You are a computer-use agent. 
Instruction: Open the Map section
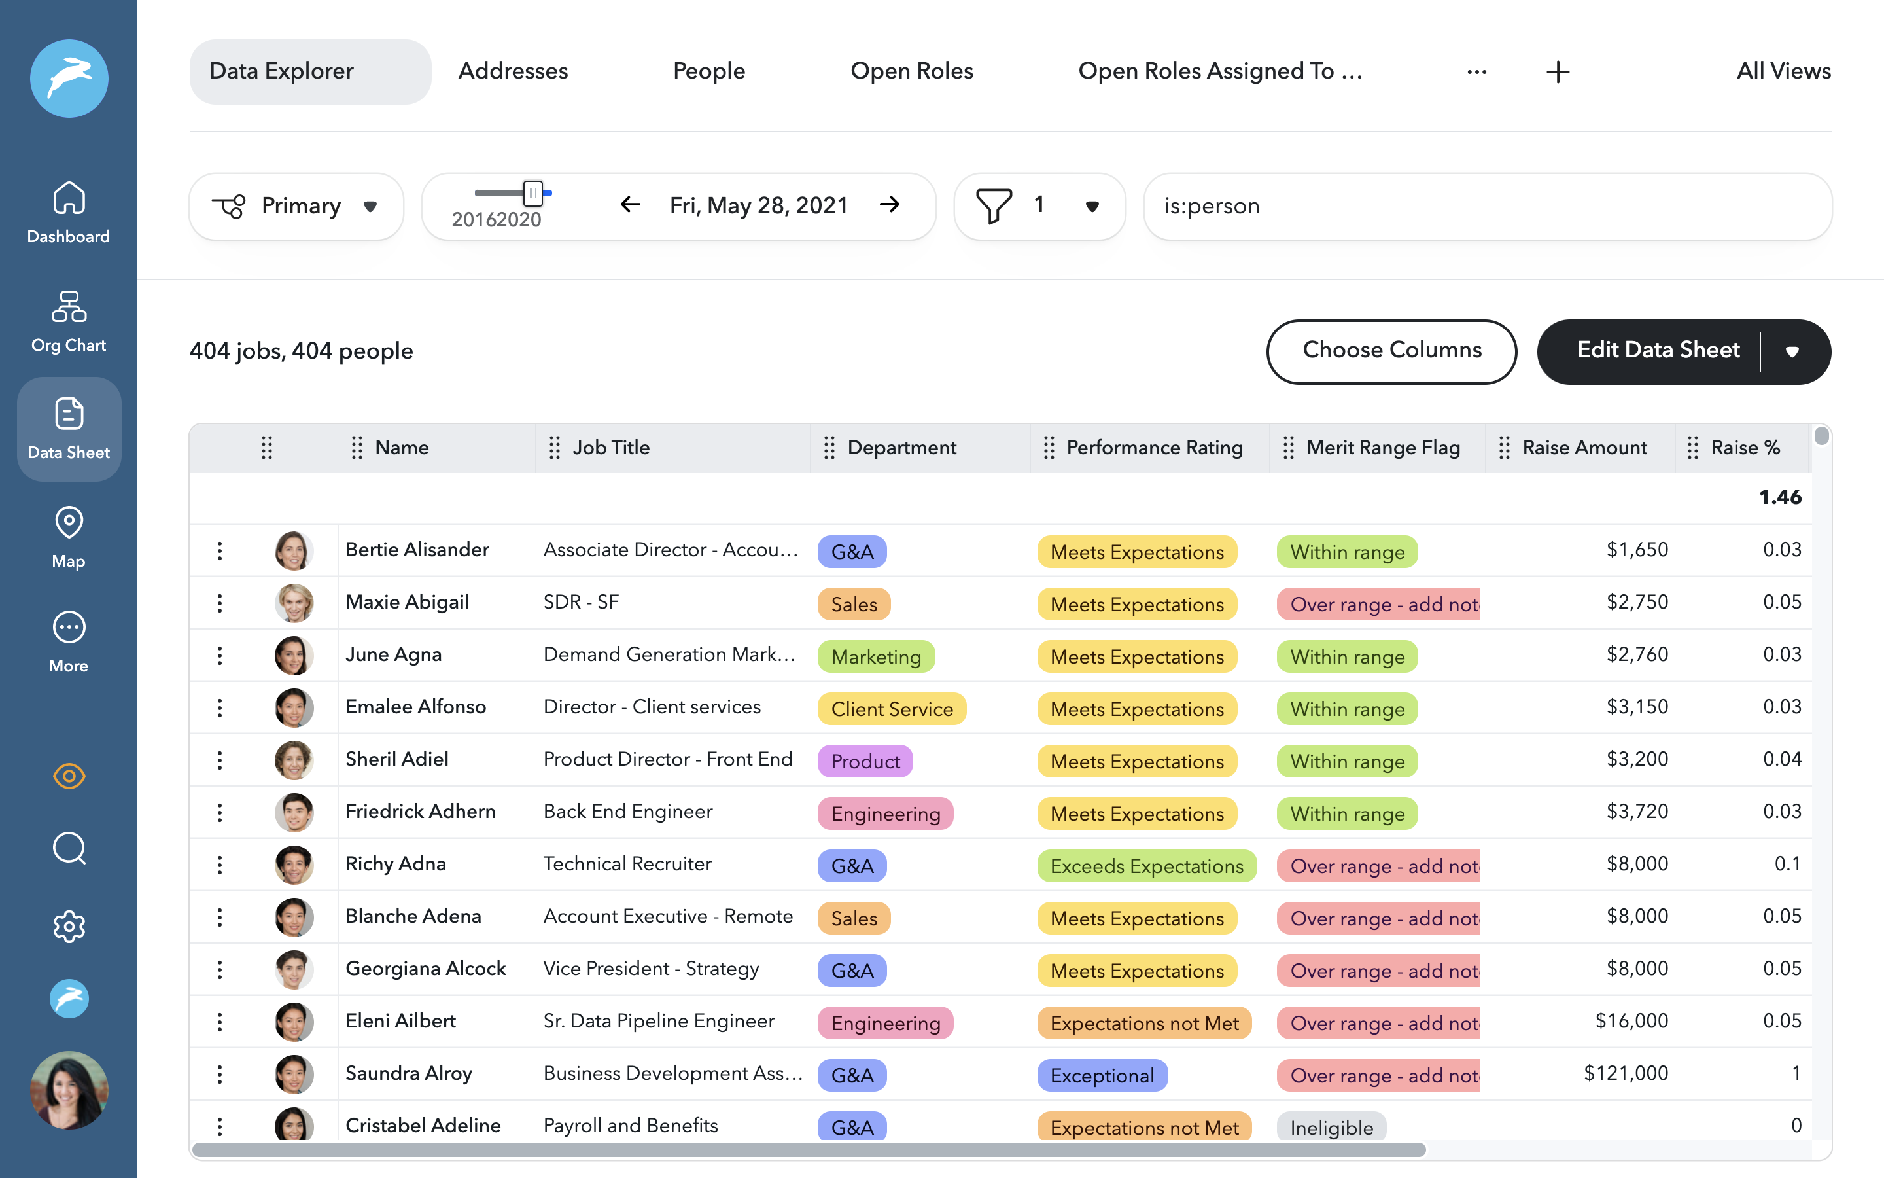click(x=69, y=537)
